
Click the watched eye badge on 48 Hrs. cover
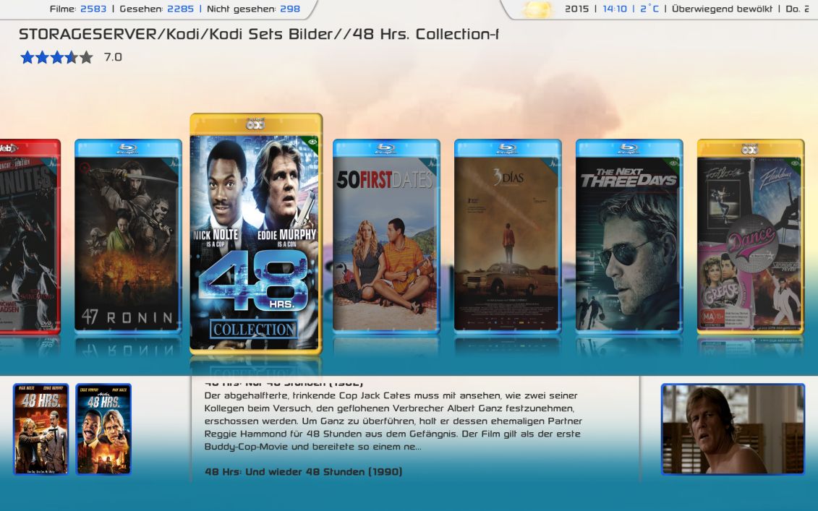pyautogui.click(x=312, y=142)
